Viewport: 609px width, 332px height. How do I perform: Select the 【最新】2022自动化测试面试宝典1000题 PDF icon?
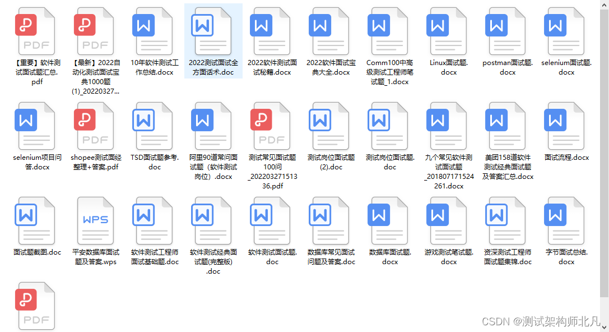94,31
